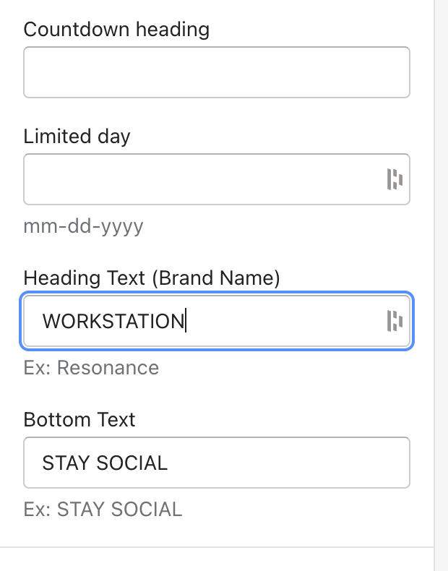The height and width of the screenshot is (571, 448).
Task: Click the mm-dd-yyyy format hint
Action: [83, 226]
